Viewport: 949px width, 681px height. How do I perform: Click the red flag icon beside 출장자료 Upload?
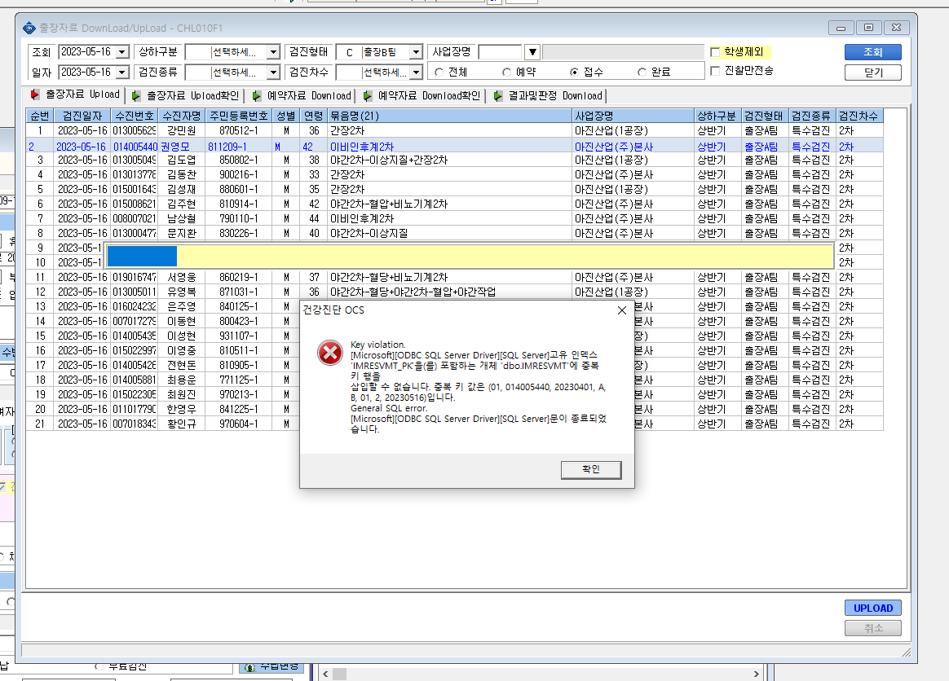click(x=35, y=95)
